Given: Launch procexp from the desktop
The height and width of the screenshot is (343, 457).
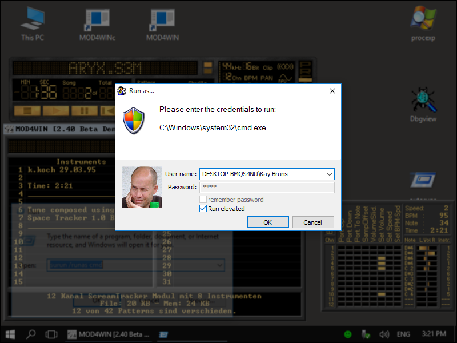Looking at the screenshot, I should (x=423, y=24).
